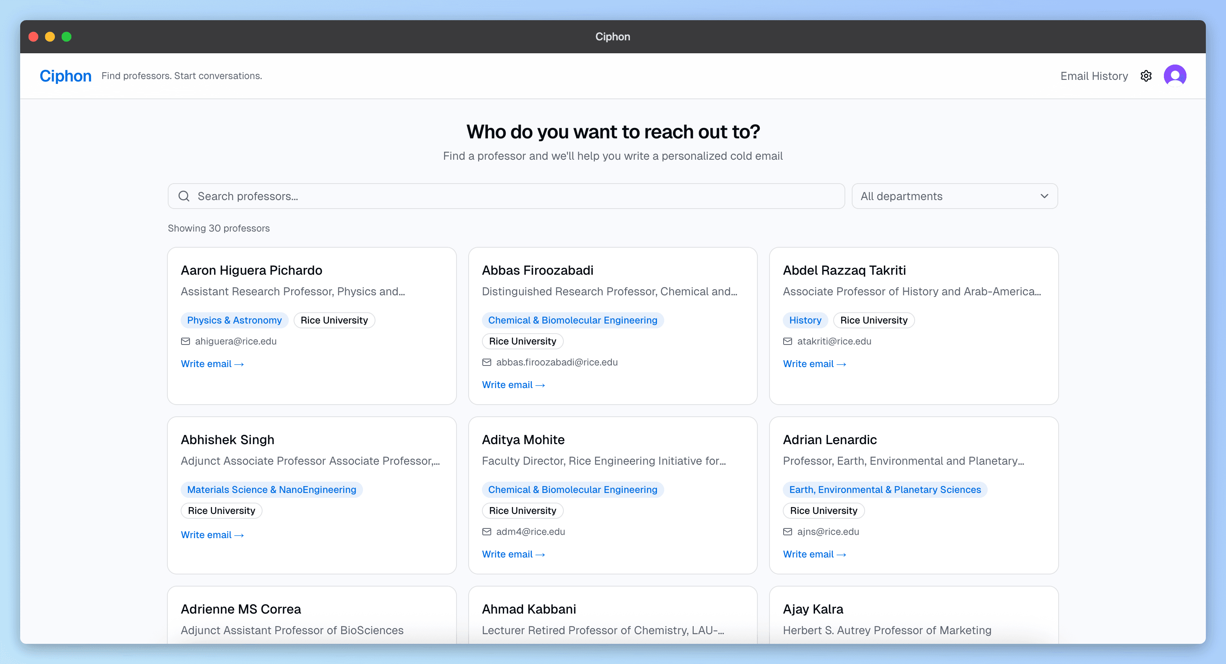Viewport: 1226px width, 664px height.
Task: Click Write email for Aaron Higuera Pichardo
Action: point(212,363)
